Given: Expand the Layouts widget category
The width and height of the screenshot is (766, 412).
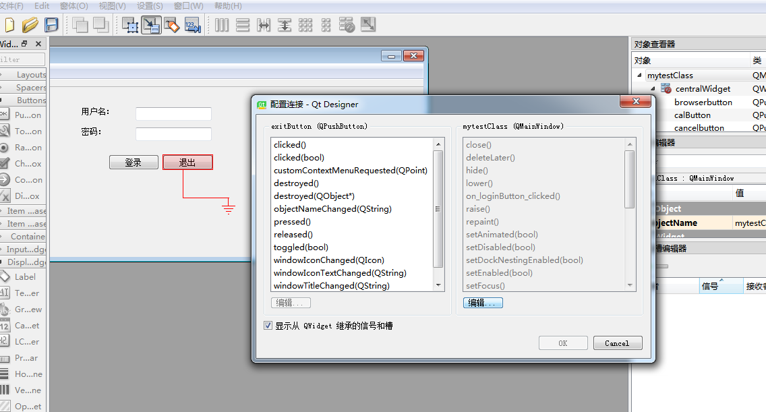Looking at the screenshot, I should [x=23, y=74].
